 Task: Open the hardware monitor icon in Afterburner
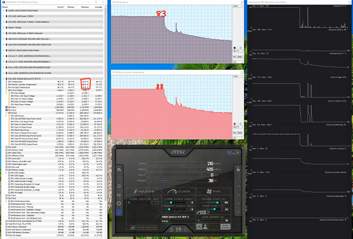point(119,212)
